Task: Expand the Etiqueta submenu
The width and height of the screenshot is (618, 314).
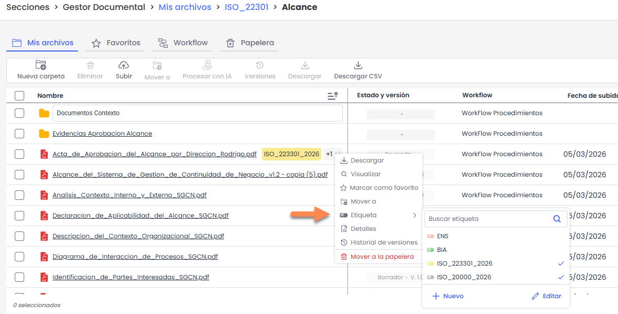Action: (378, 215)
